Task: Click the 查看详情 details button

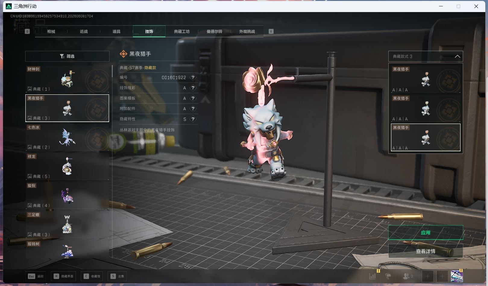Action: pos(426,251)
